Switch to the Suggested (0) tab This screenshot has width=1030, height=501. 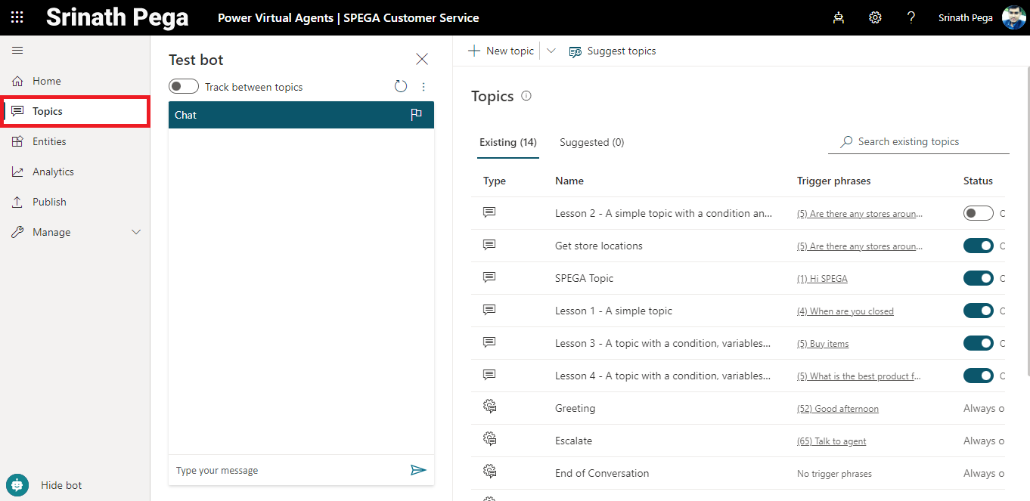[x=591, y=142]
